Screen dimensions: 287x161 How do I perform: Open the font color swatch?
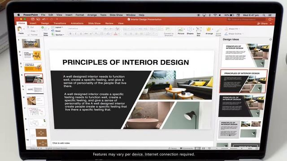coord(116,34)
